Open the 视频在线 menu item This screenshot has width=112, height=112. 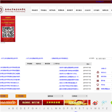coord(105,10)
